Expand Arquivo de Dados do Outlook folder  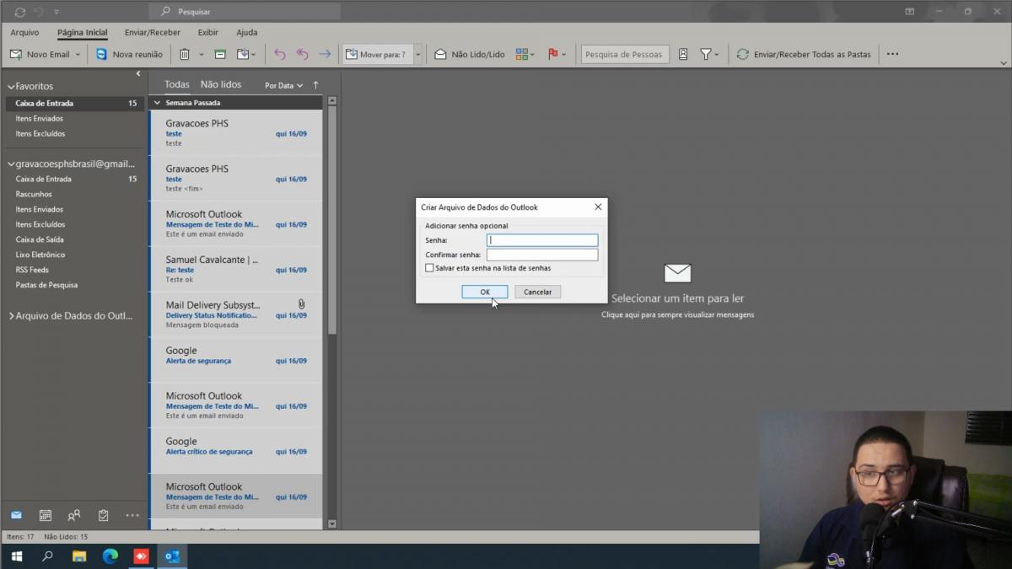pyautogui.click(x=11, y=316)
